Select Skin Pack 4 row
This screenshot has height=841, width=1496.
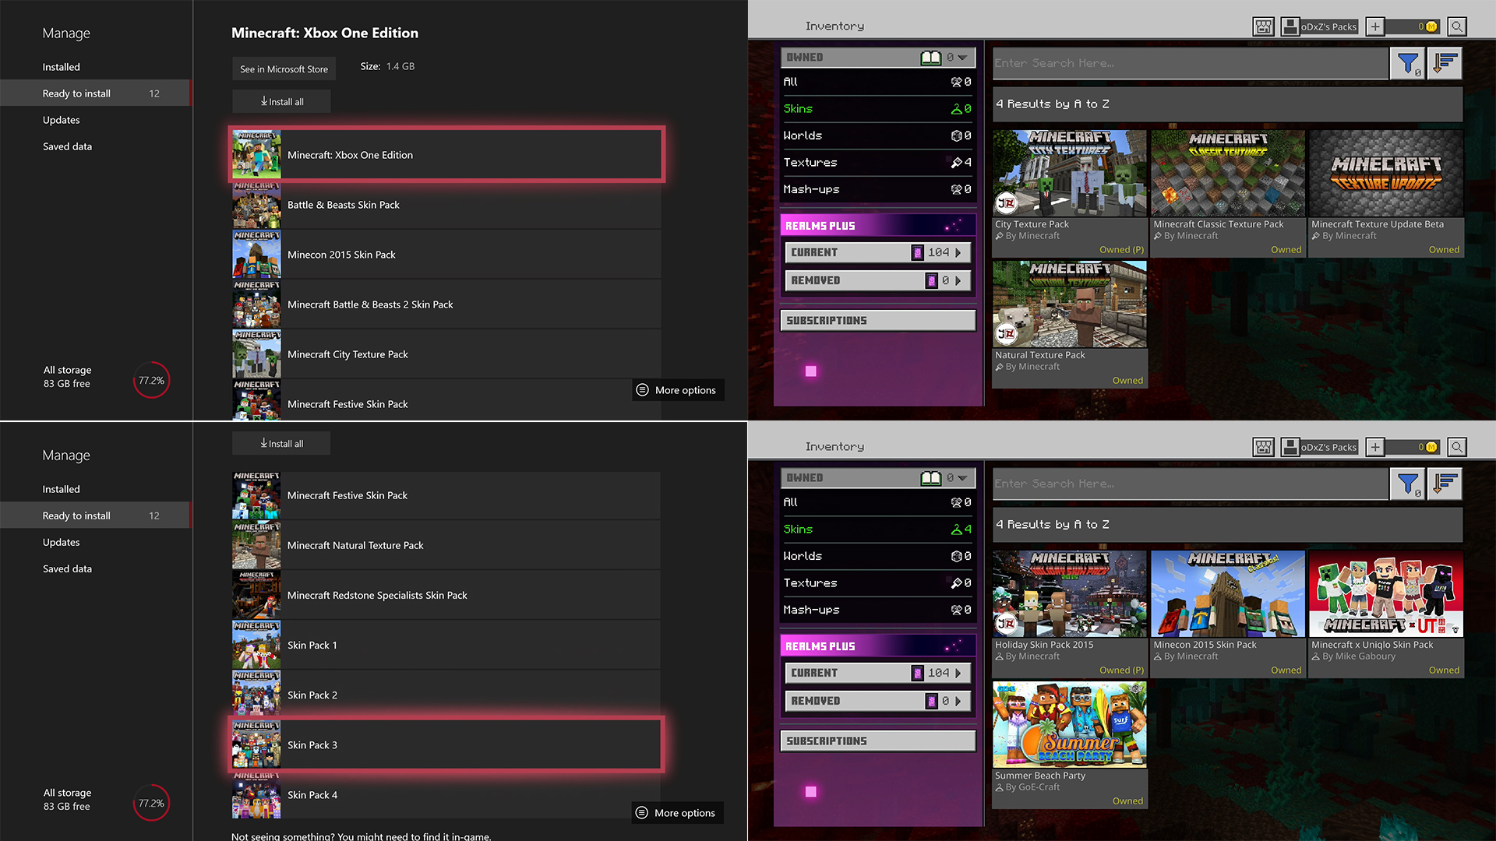(446, 795)
